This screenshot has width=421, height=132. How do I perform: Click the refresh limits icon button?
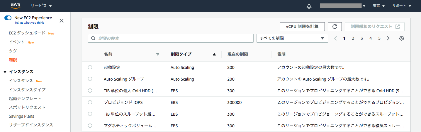click(335, 27)
